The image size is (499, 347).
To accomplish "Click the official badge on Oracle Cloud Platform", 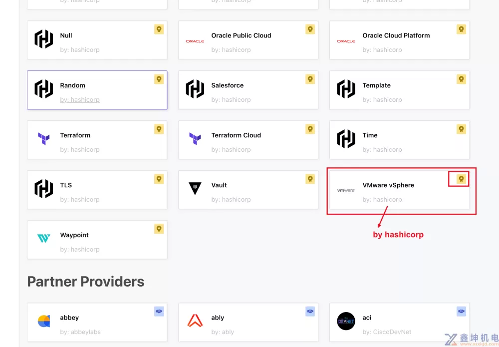I will 461,29.
